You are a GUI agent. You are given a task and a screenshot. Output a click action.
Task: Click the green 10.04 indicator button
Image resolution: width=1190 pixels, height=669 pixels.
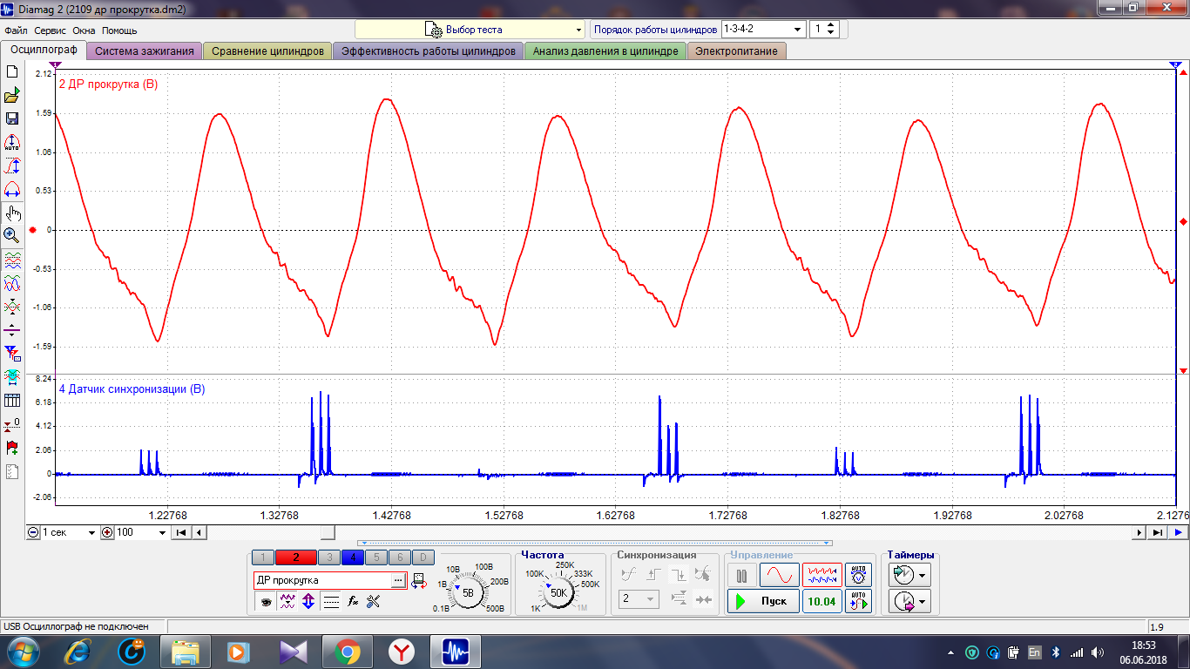coord(822,601)
